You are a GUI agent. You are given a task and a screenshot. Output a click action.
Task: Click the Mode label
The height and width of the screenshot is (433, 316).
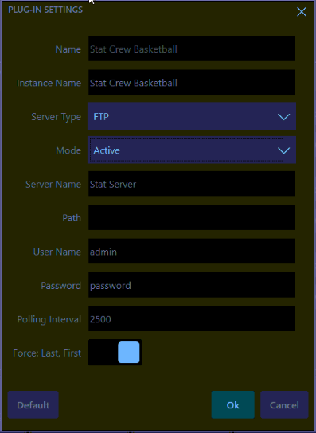point(68,150)
